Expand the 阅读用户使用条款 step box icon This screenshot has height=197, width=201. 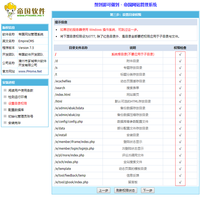click(5, 90)
